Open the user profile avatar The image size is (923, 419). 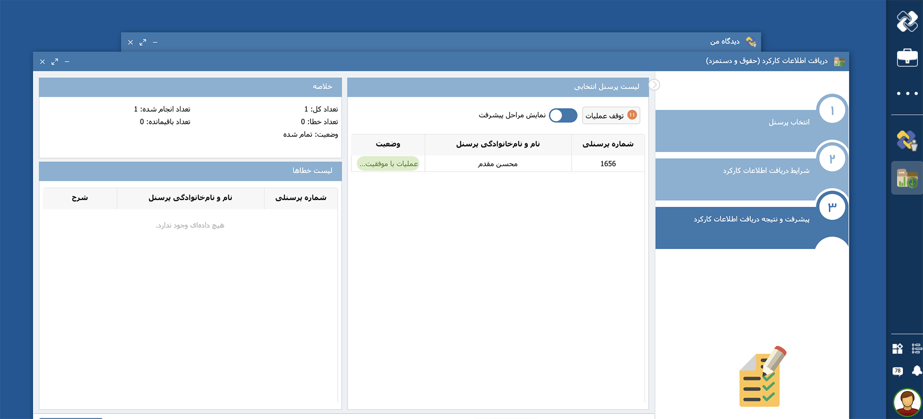(907, 402)
